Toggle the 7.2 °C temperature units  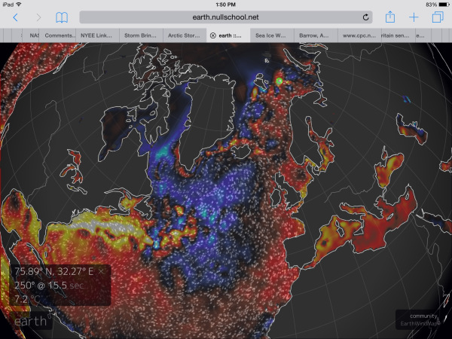26,299
